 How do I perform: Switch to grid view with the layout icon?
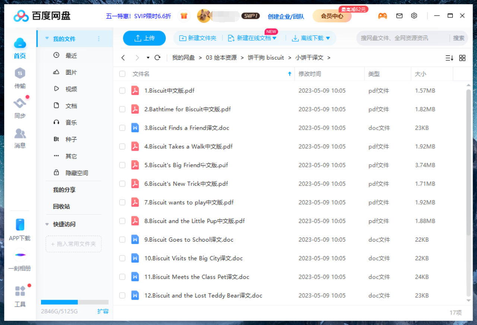point(462,58)
